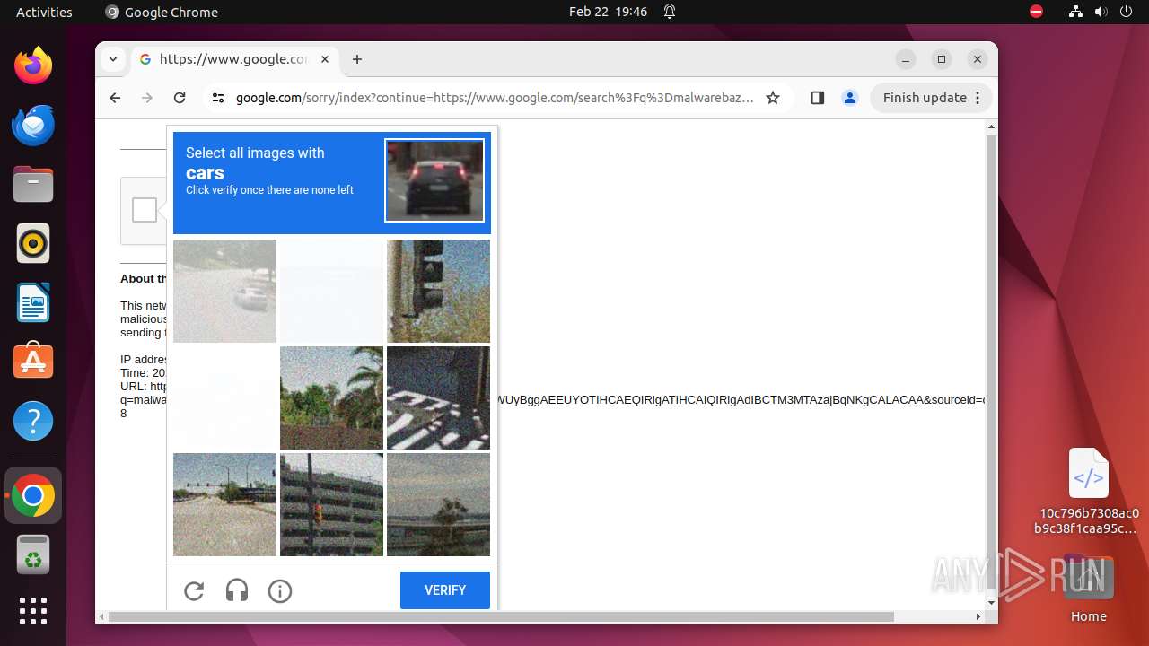
Task: Click the horizontal scrollbar's right arrow
Action: coord(978,616)
